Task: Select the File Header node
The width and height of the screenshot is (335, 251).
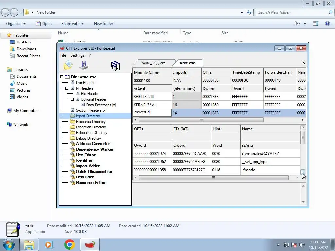Action: tap(90, 94)
